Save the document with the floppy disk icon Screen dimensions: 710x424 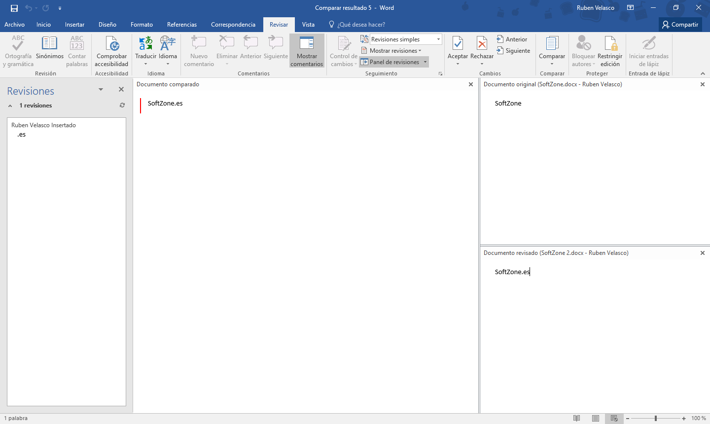pyautogui.click(x=14, y=8)
